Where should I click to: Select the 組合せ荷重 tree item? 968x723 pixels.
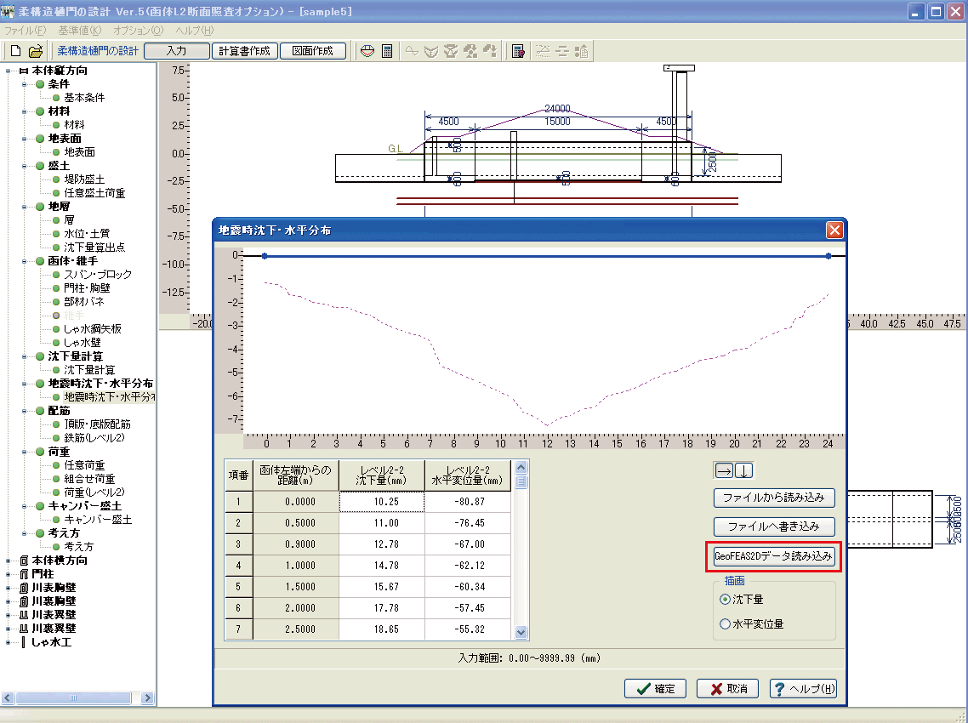[x=89, y=479]
